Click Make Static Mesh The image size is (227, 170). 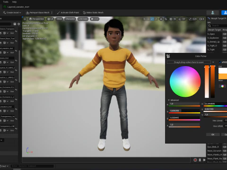click(x=93, y=13)
